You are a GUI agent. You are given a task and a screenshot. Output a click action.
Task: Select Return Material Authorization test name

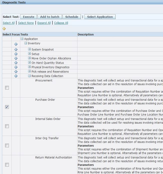tap(54, 157)
